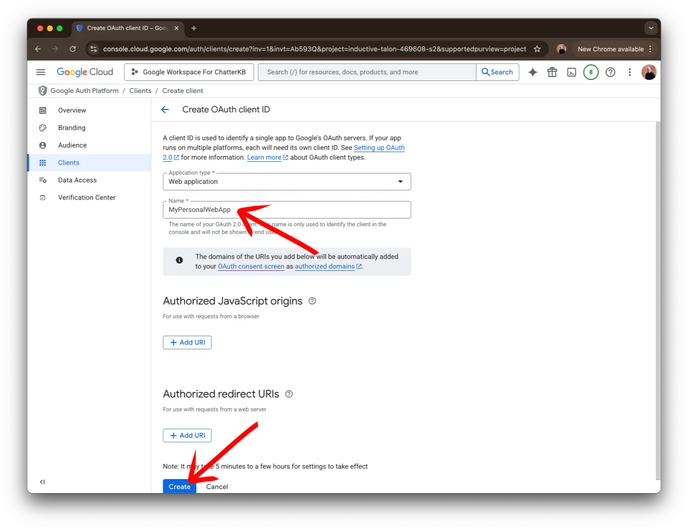
Task: Open the Learn more link
Action: click(x=268, y=157)
